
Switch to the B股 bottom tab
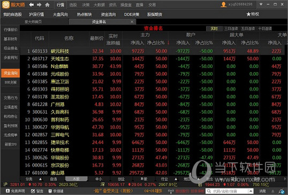coord(144,179)
